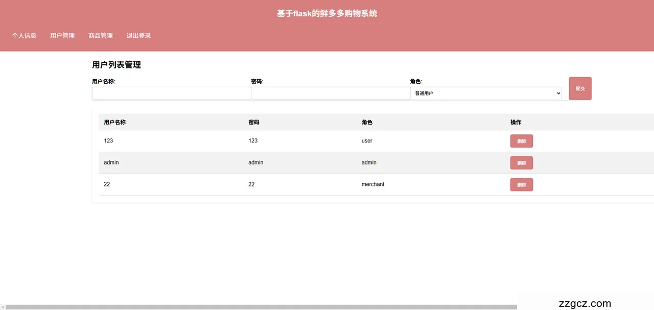Remove the merchant user 22

click(521, 185)
